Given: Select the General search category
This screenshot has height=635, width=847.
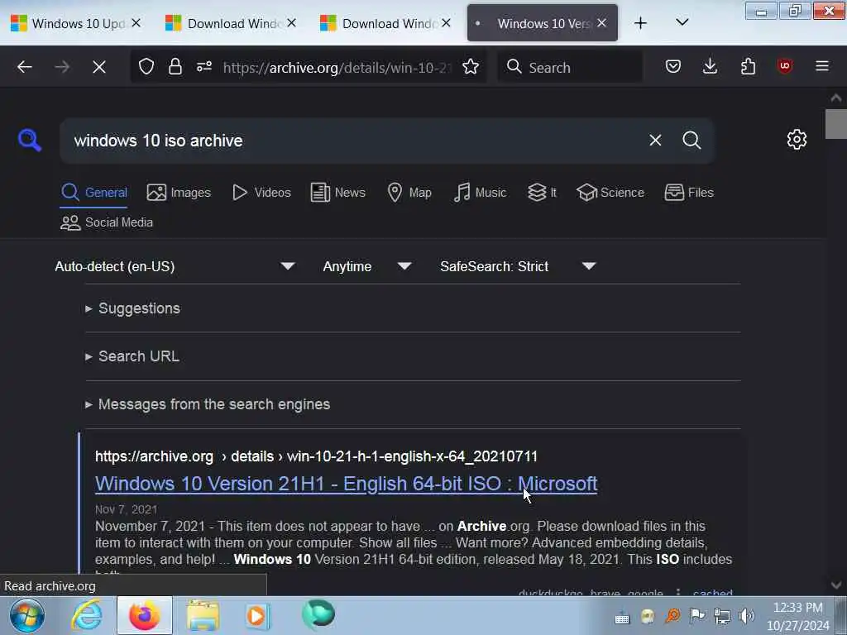Looking at the screenshot, I should tap(94, 193).
